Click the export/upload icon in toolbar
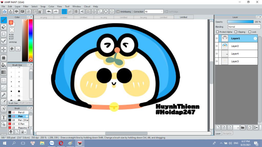 tap(10, 11)
